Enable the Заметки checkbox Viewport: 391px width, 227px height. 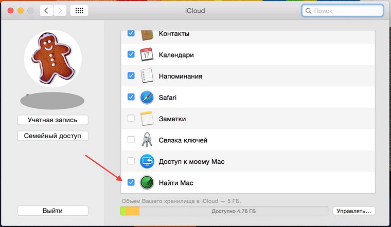(x=131, y=118)
